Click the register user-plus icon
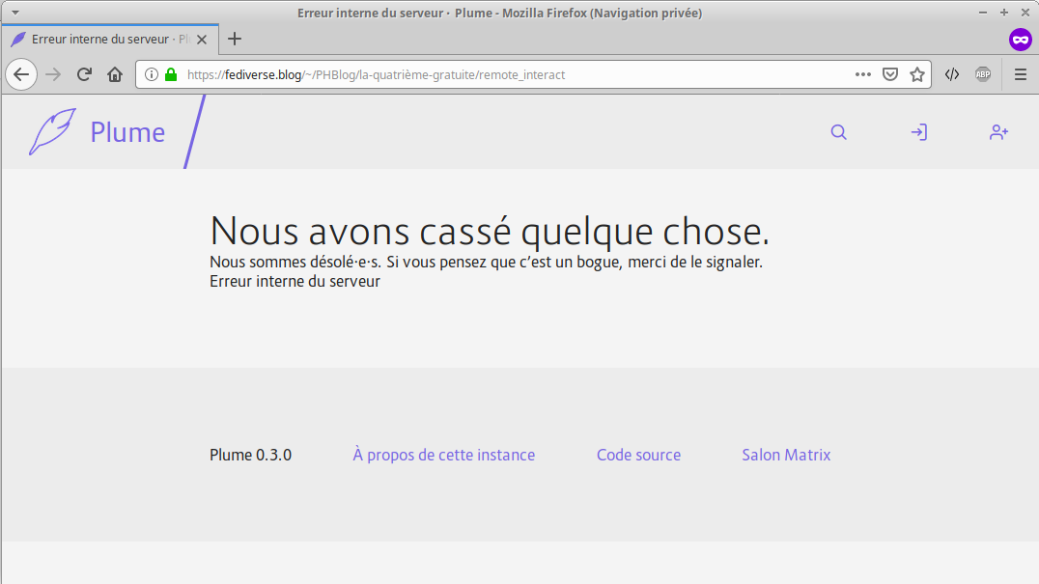Viewport: 1039px width, 584px height. [998, 132]
